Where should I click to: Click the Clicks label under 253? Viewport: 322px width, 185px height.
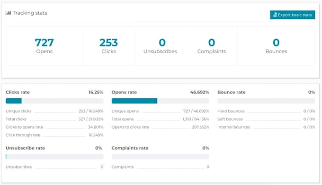(x=108, y=51)
